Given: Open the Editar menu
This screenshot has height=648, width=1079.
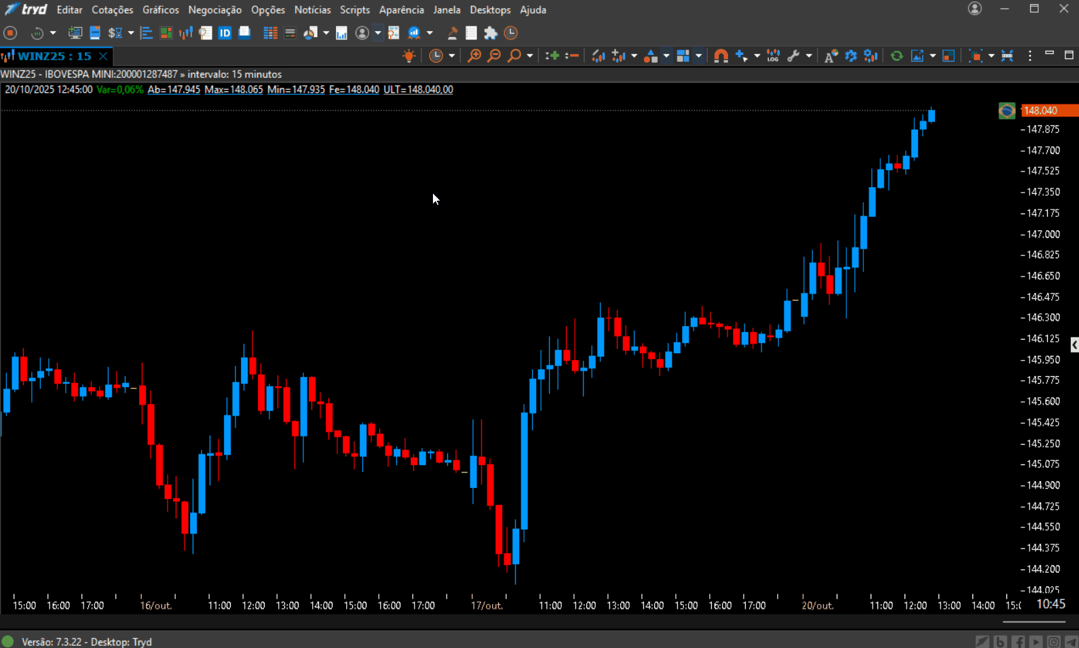Looking at the screenshot, I should (x=69, y=9).
